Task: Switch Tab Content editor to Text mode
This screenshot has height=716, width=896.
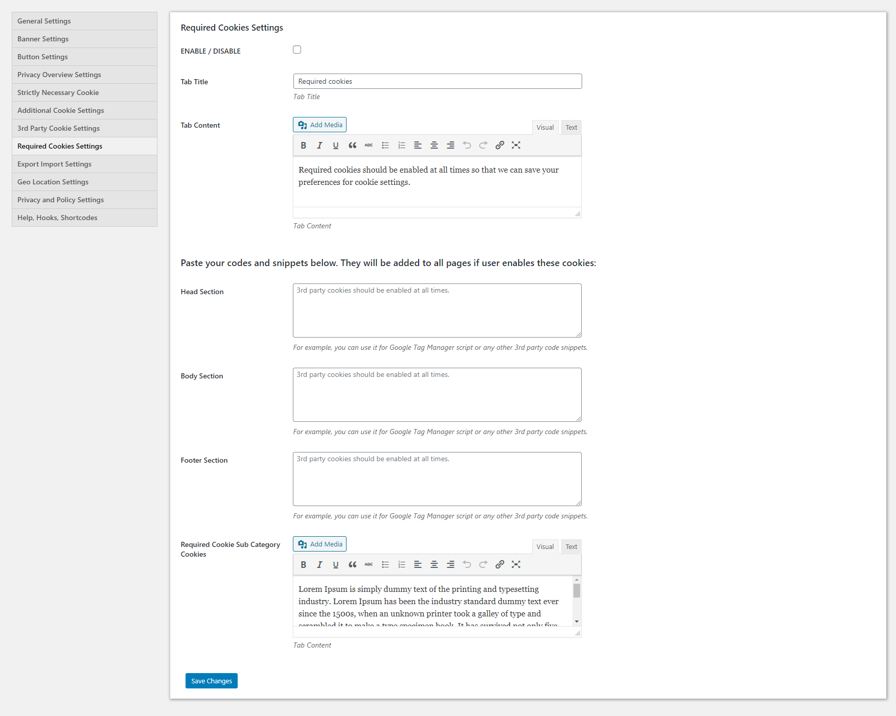Action: [x=571, y=127]
